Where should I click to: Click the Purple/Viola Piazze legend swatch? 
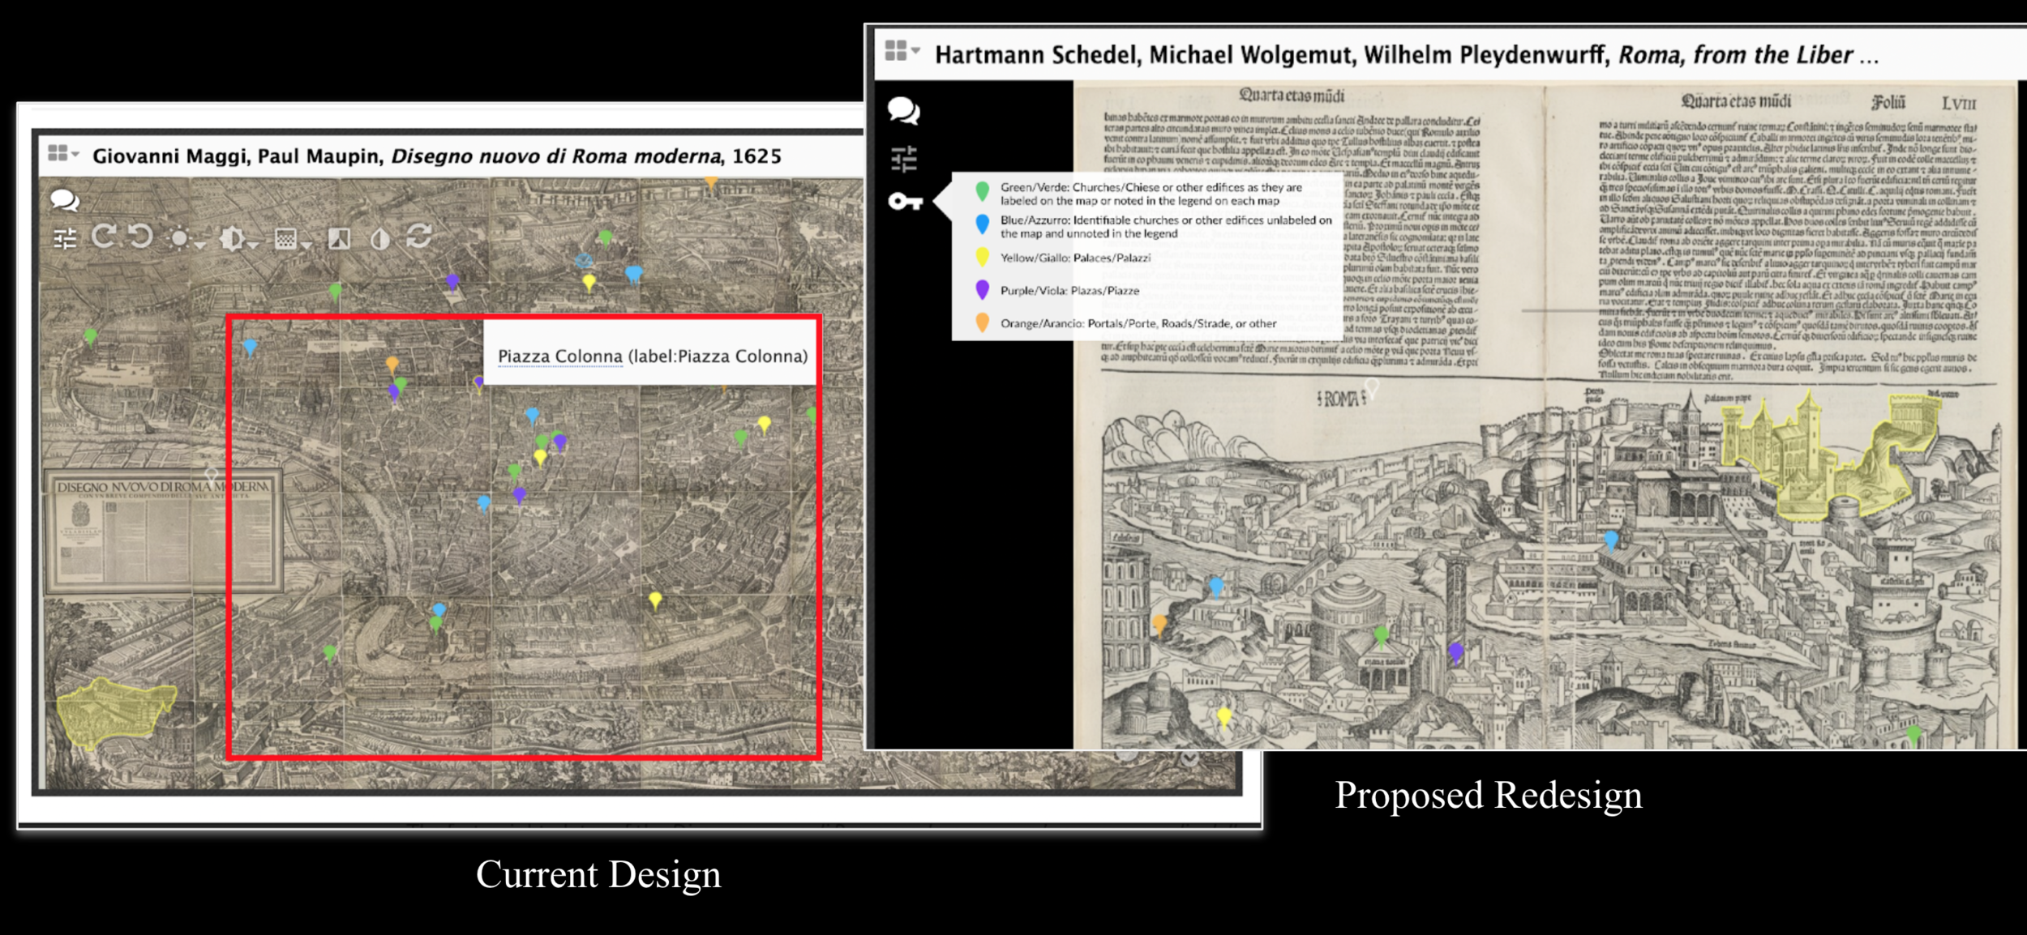point(982,290)
